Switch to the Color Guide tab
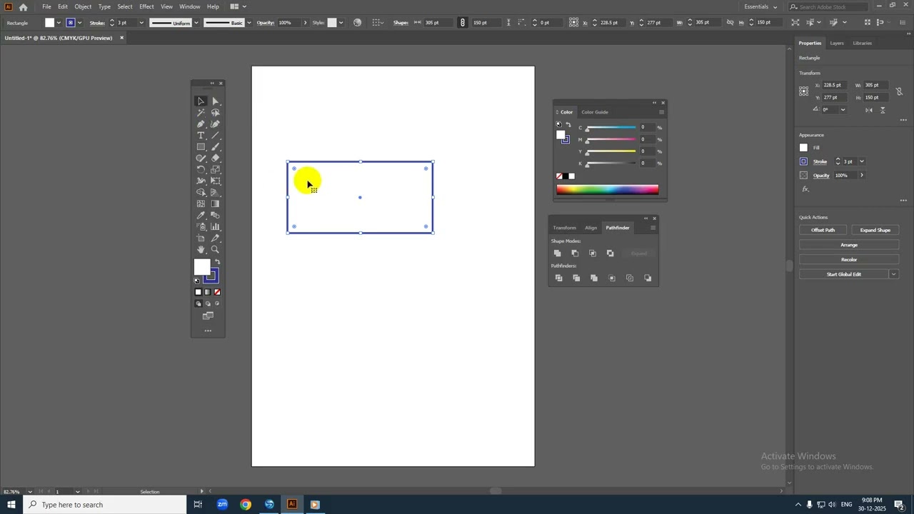This screenshot has width=914, height=514. (595, 112)
